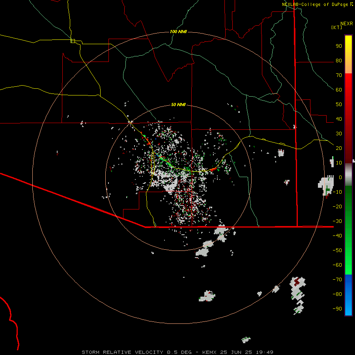This screenshot has height=355, width=355.
Task: Select the 50 NMI range ring label
Action: (x=178, y=105)
